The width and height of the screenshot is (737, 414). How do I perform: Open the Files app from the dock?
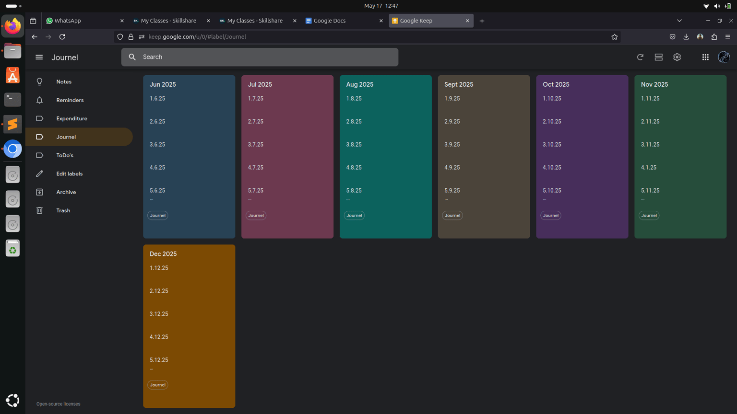pos(13,50)
